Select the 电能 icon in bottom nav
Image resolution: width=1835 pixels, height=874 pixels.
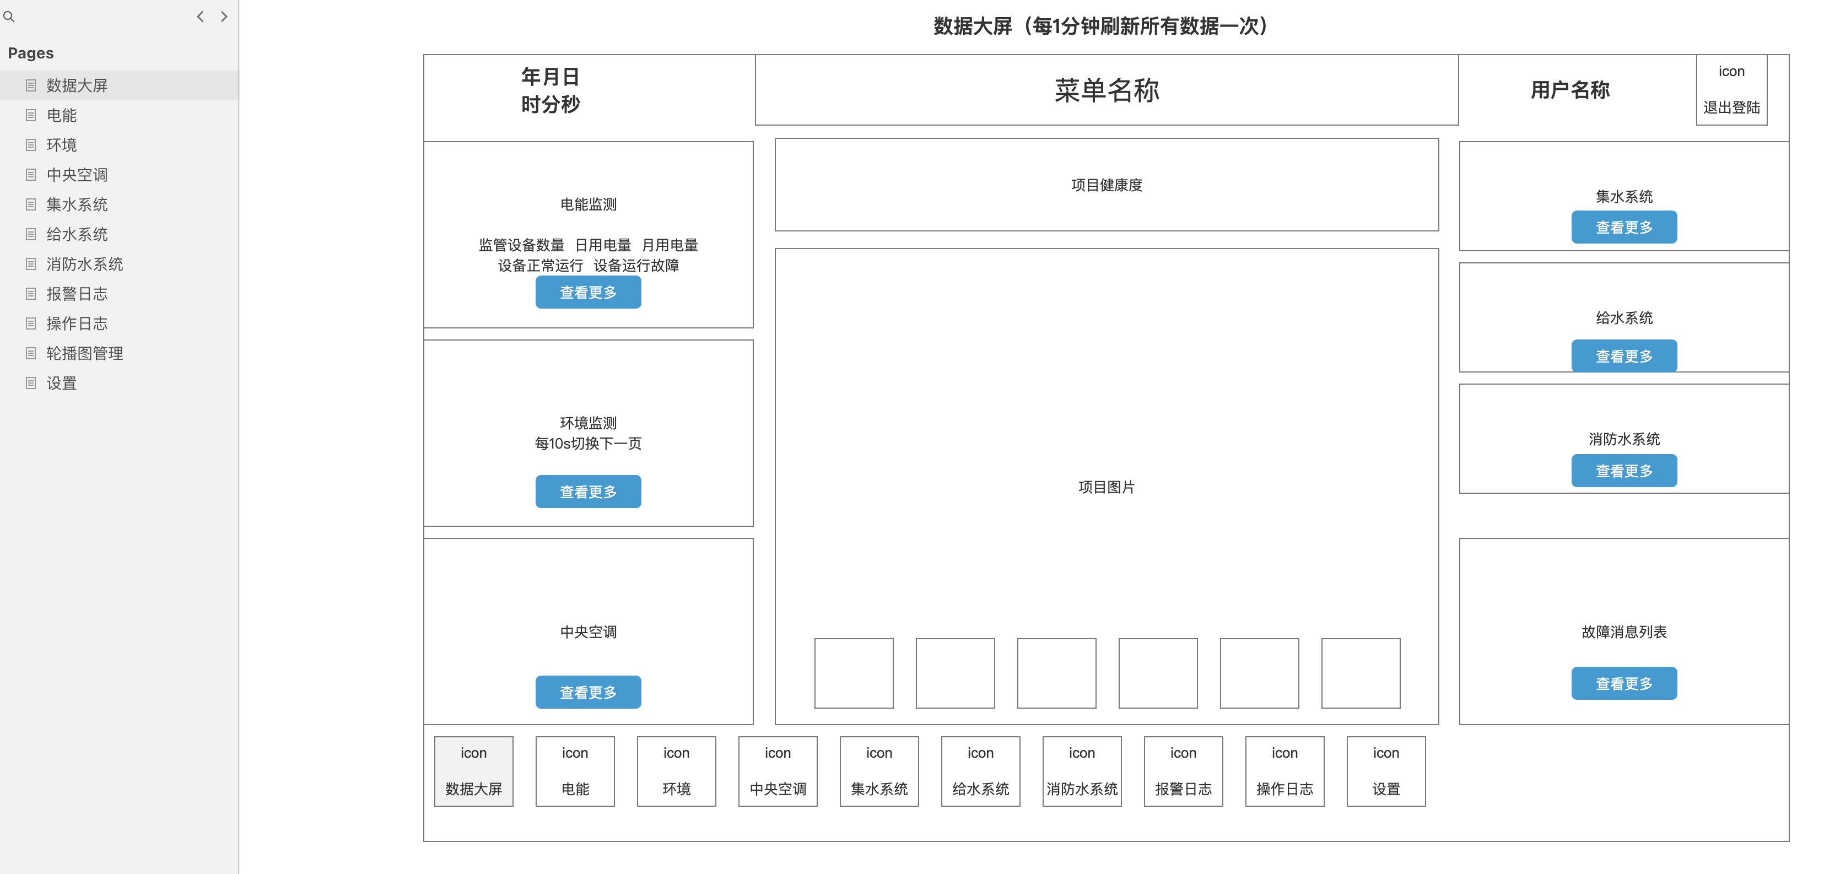[x=575, y=772]
